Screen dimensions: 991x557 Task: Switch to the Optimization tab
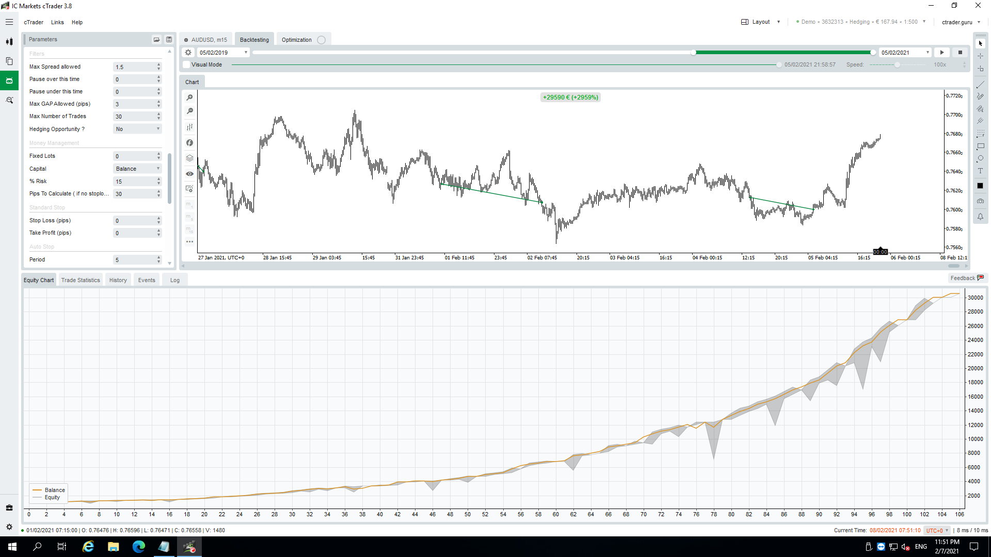[297, 39]
